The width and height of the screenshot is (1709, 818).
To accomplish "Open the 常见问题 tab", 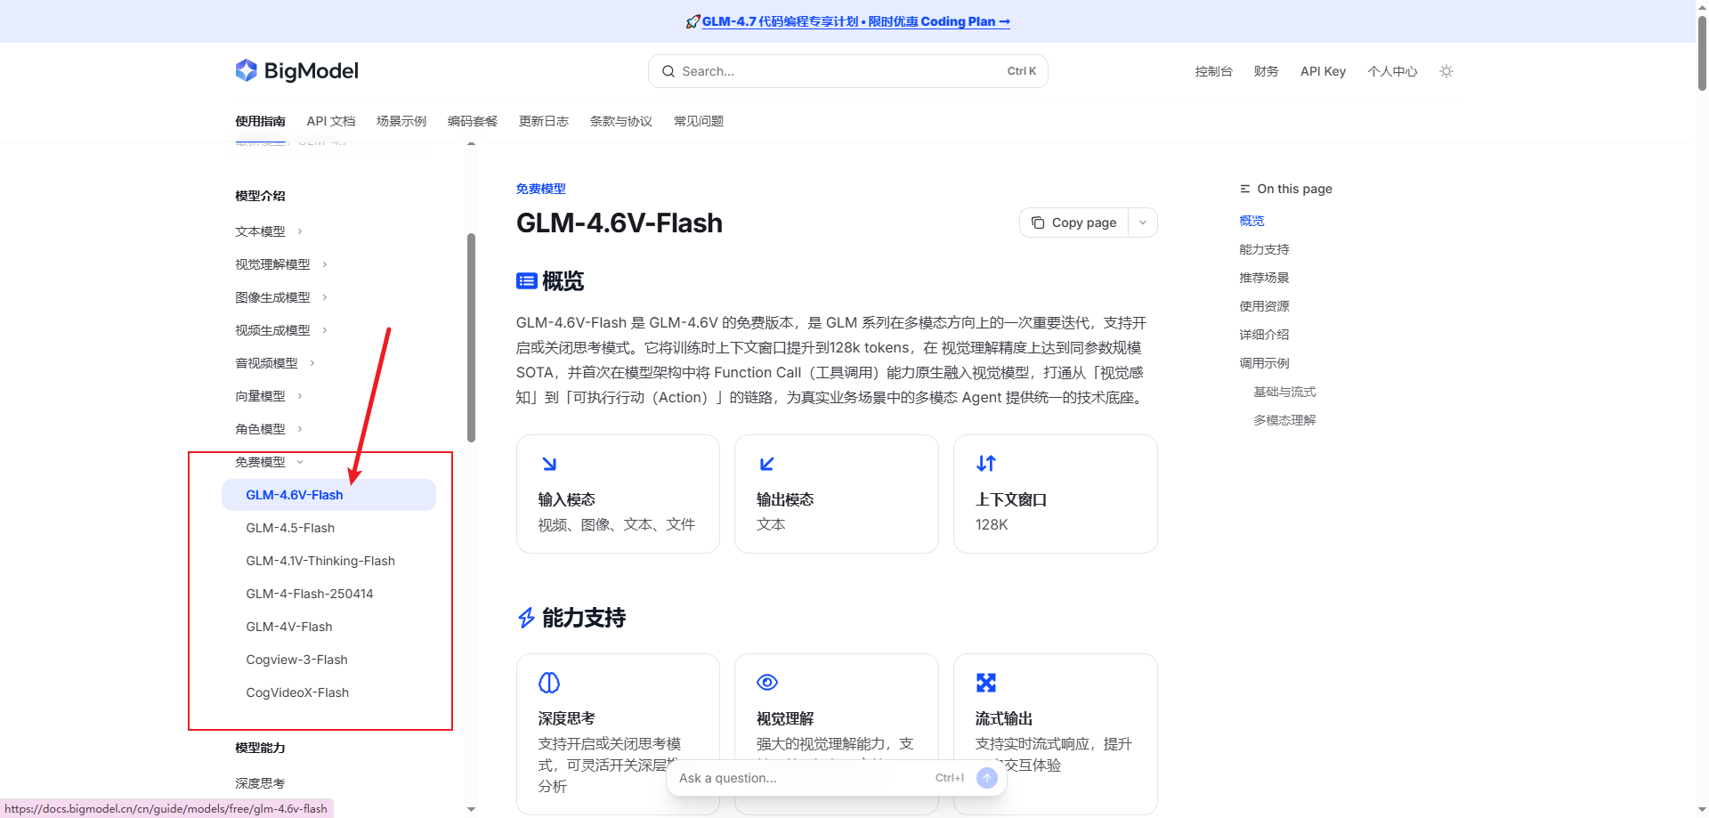I will [699, 121].
